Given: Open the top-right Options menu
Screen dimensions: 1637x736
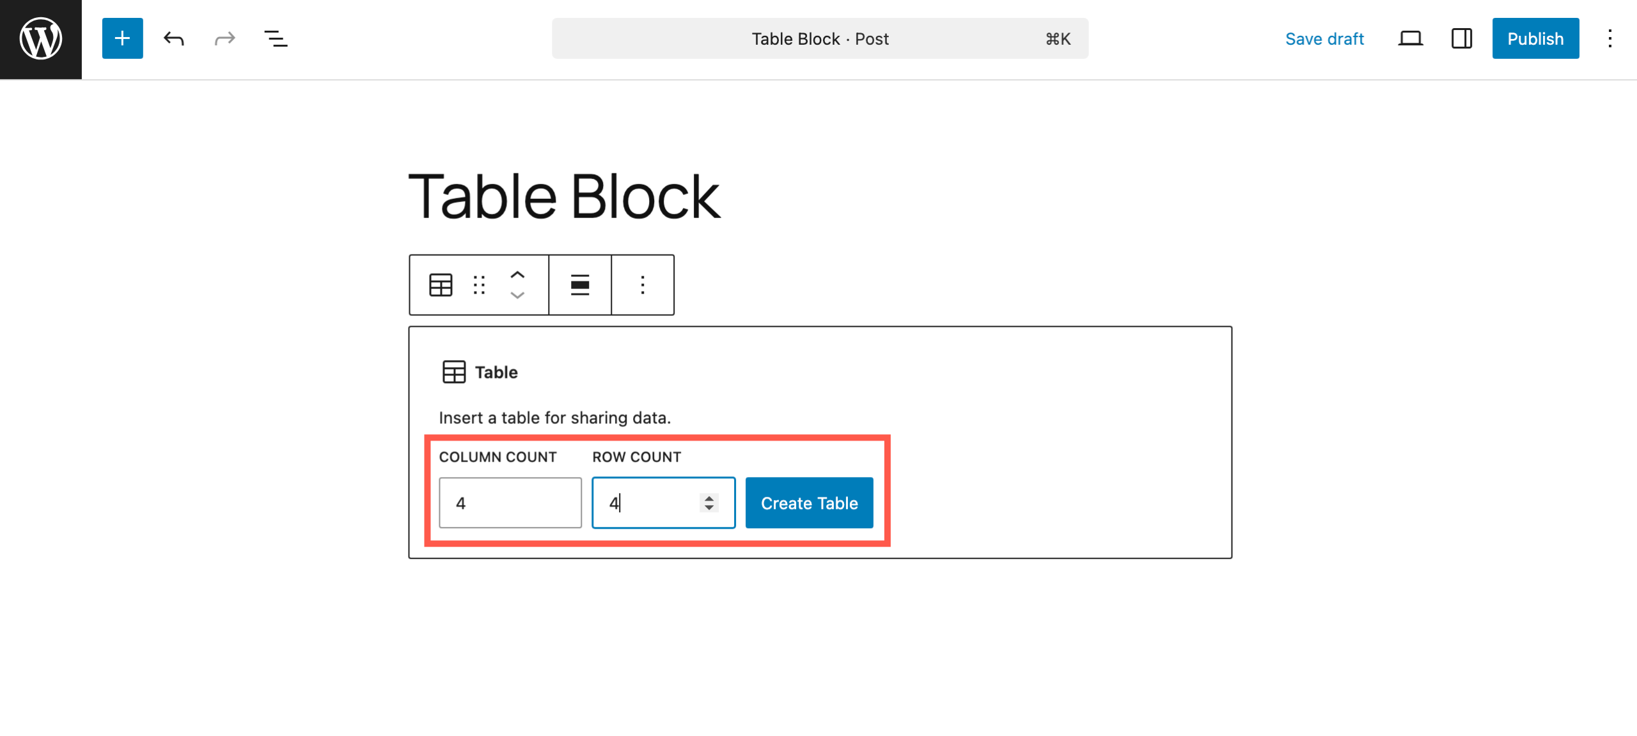Looking at the screenshot, I should (x=1610, y=39).
